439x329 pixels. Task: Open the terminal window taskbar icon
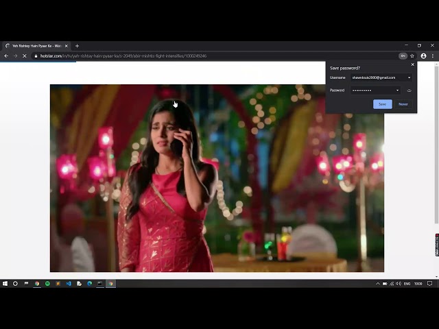100,283
